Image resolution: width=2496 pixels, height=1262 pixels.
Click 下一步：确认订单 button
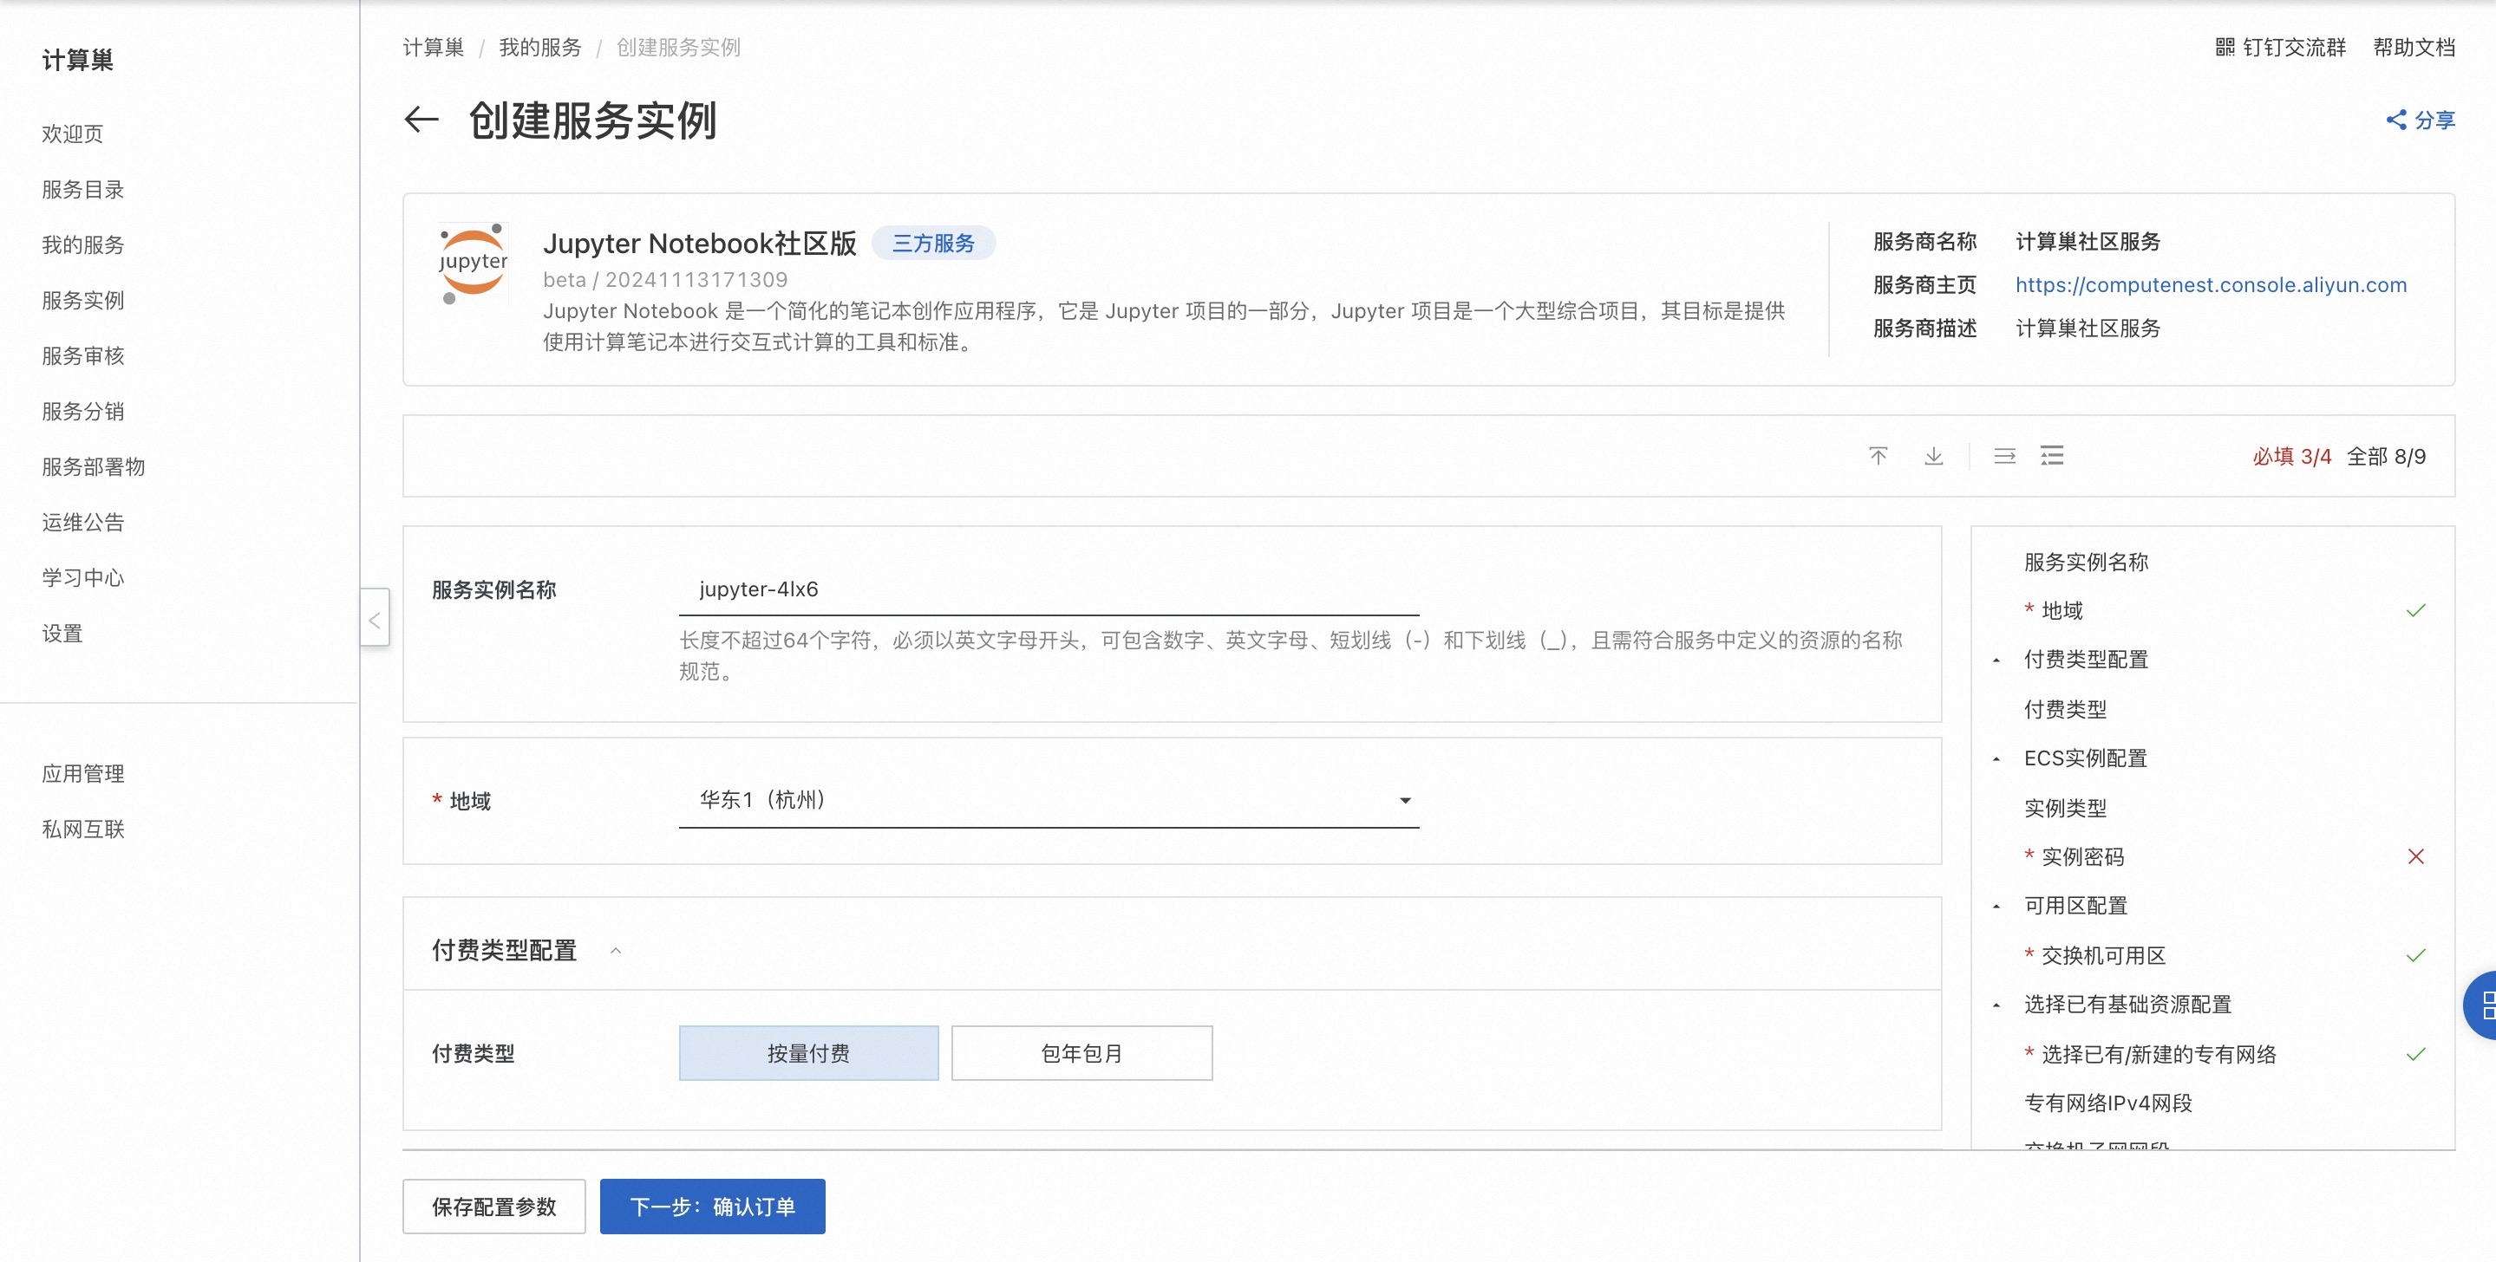tap(712, 1207)
